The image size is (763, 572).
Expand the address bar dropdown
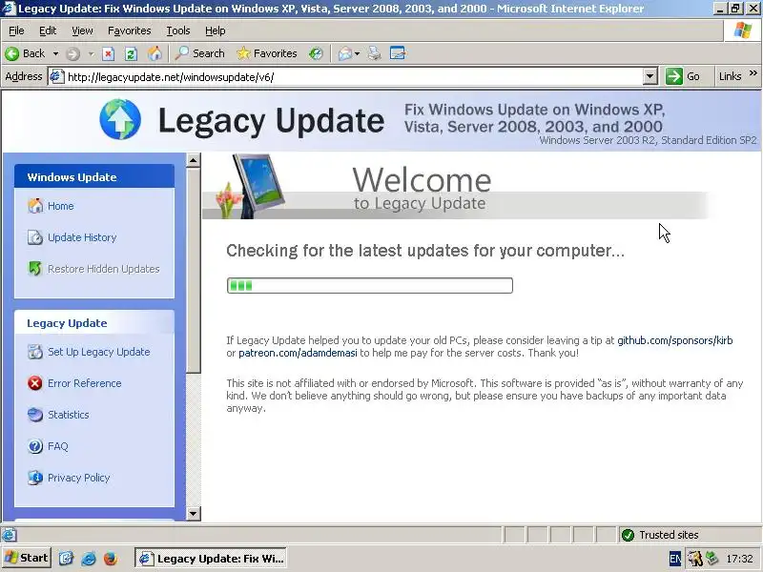click(650, 77)
